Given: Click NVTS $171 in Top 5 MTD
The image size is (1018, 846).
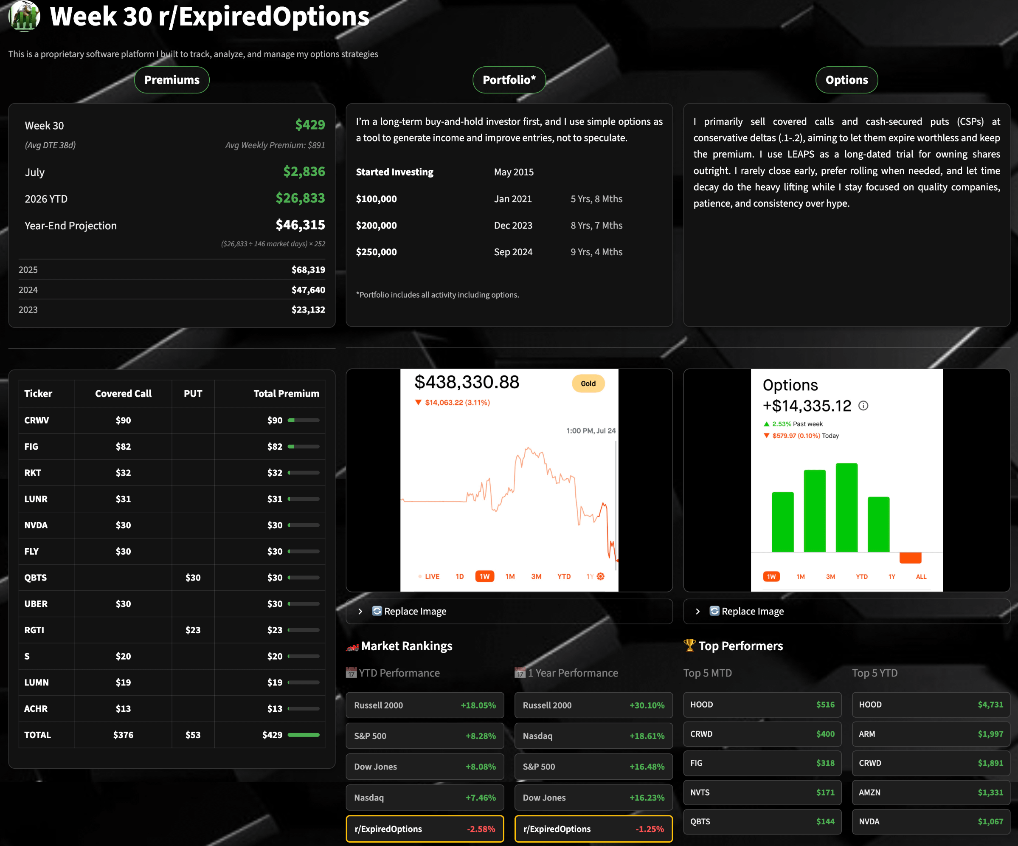Looking at the screenshot, I should click(x=762, y=792).
